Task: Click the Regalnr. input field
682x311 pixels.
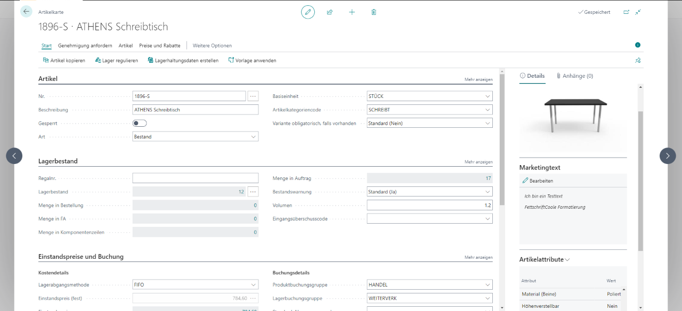Action: point(195,178)
